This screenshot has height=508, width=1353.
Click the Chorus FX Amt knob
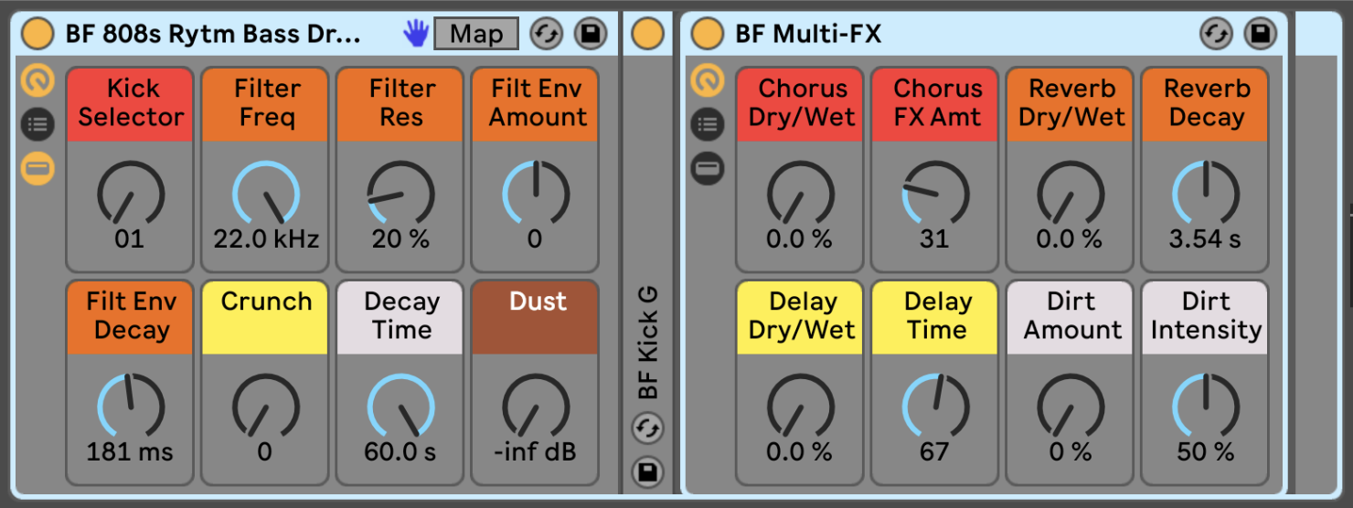[935, 193]
